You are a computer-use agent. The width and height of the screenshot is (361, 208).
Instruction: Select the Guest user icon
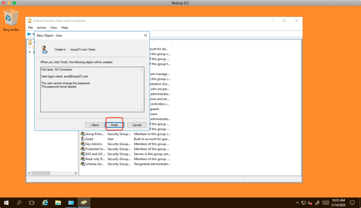coord(82,139)
